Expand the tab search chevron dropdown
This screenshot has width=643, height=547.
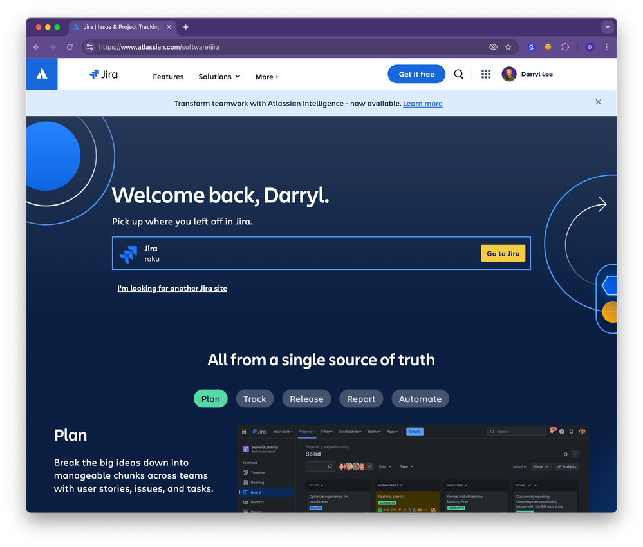click(608, 27)
